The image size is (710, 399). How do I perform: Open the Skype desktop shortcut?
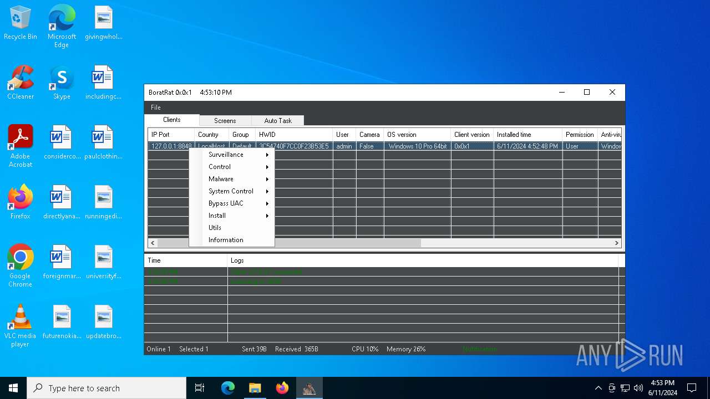click(x=62, y=83)
